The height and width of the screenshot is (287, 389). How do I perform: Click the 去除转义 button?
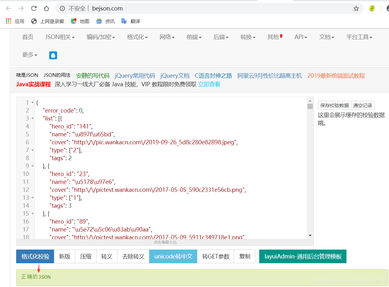click(133, 257)
